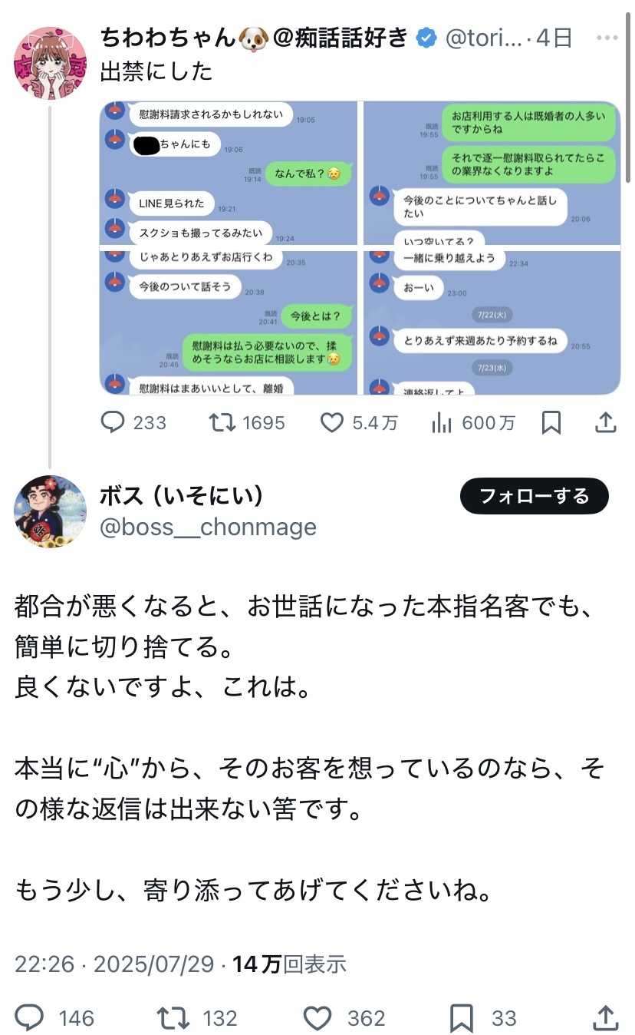Screen dimensions: 635x1035
Task: Open the @boss__chonmage profile handle
Action: (x=209, y=527)
